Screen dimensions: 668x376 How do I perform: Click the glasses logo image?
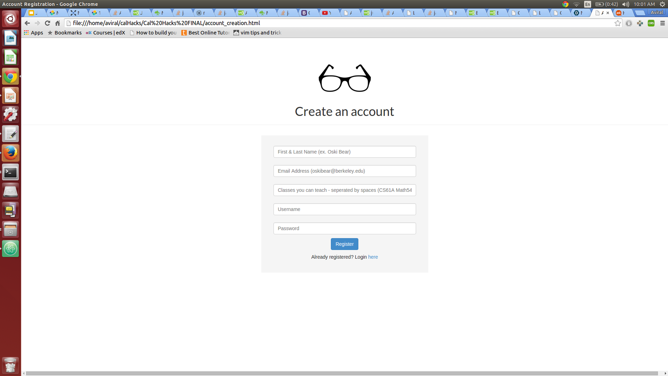(x=344, y=78)
